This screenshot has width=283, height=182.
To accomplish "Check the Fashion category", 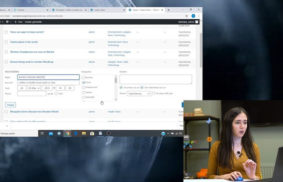I will [x=84, y=92].
